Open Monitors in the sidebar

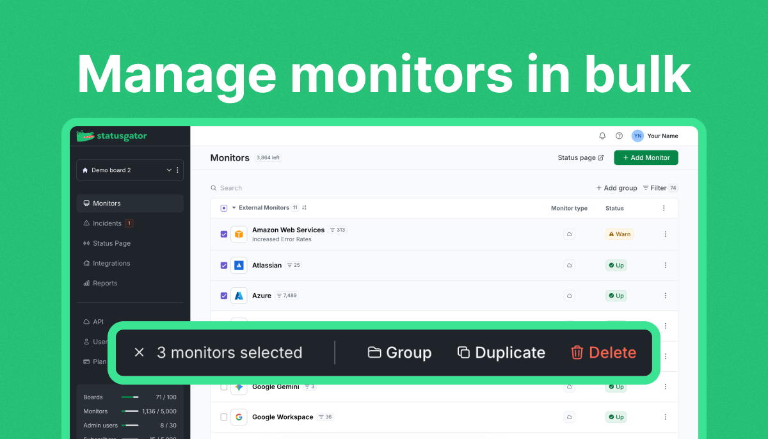(130, 204)
